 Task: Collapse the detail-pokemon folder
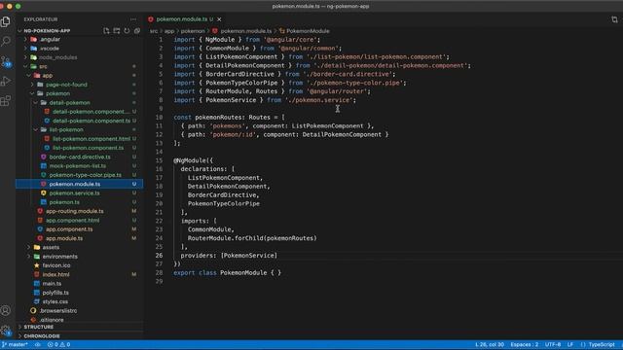[x=69, y=102]
